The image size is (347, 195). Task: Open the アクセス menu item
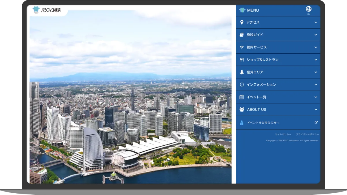point(278,22)
